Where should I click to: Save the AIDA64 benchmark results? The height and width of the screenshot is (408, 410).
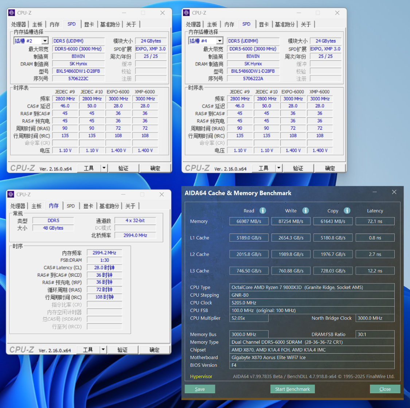coord(200,389)
